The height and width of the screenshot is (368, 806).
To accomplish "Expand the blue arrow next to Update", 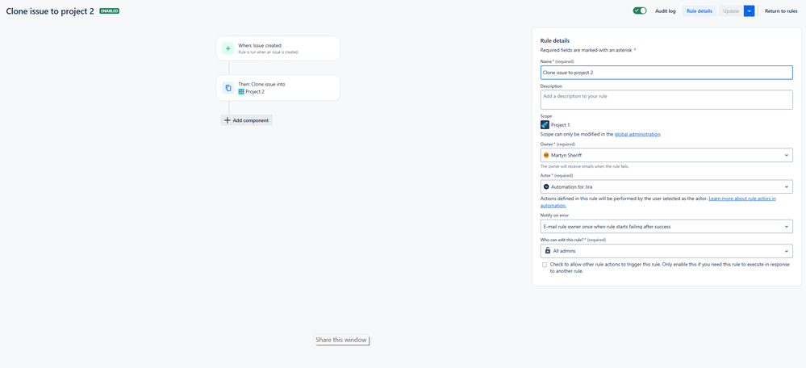I will tap(749, 10).
